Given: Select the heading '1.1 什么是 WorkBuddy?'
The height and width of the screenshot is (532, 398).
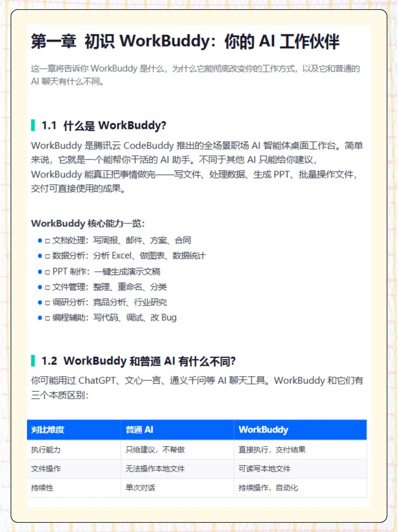Looking at the screenshot, I should pyautogui.click(x=104, y=126).
